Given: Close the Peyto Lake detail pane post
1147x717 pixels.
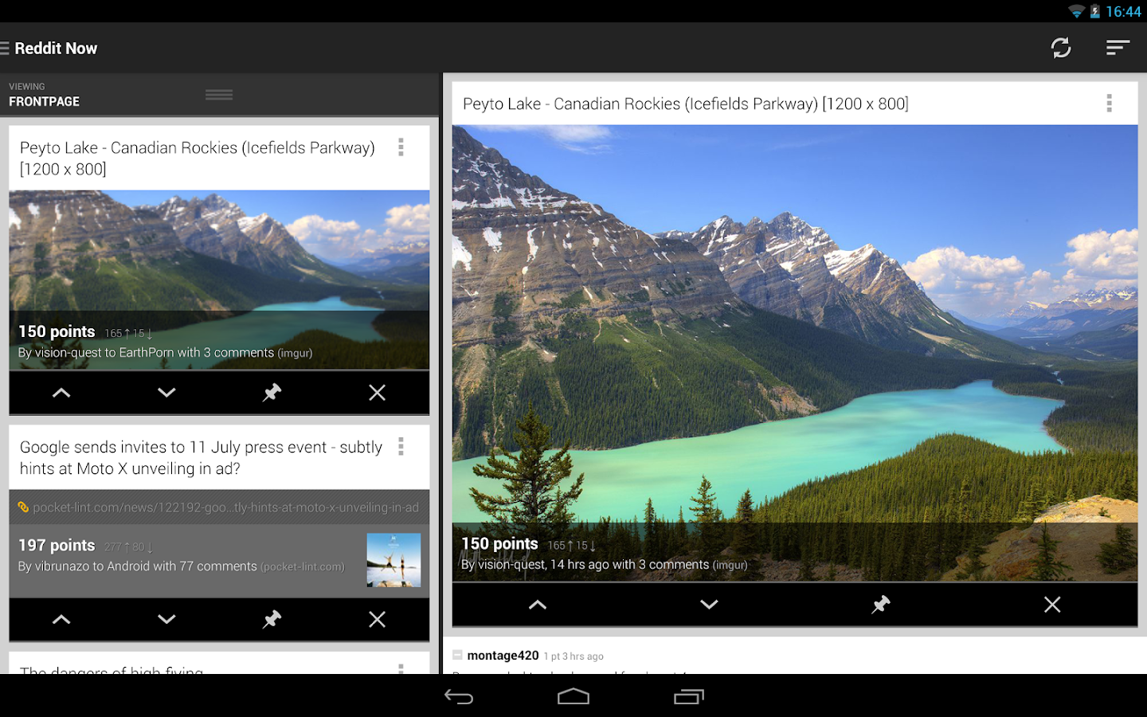Looking at the screenshot, I should click(1052, 605).
